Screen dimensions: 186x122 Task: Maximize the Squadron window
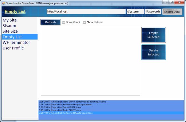point(171,2)
